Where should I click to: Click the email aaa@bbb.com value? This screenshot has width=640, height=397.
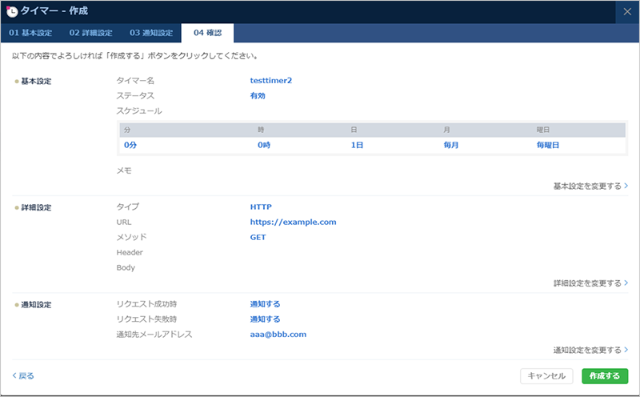point(278,335)
